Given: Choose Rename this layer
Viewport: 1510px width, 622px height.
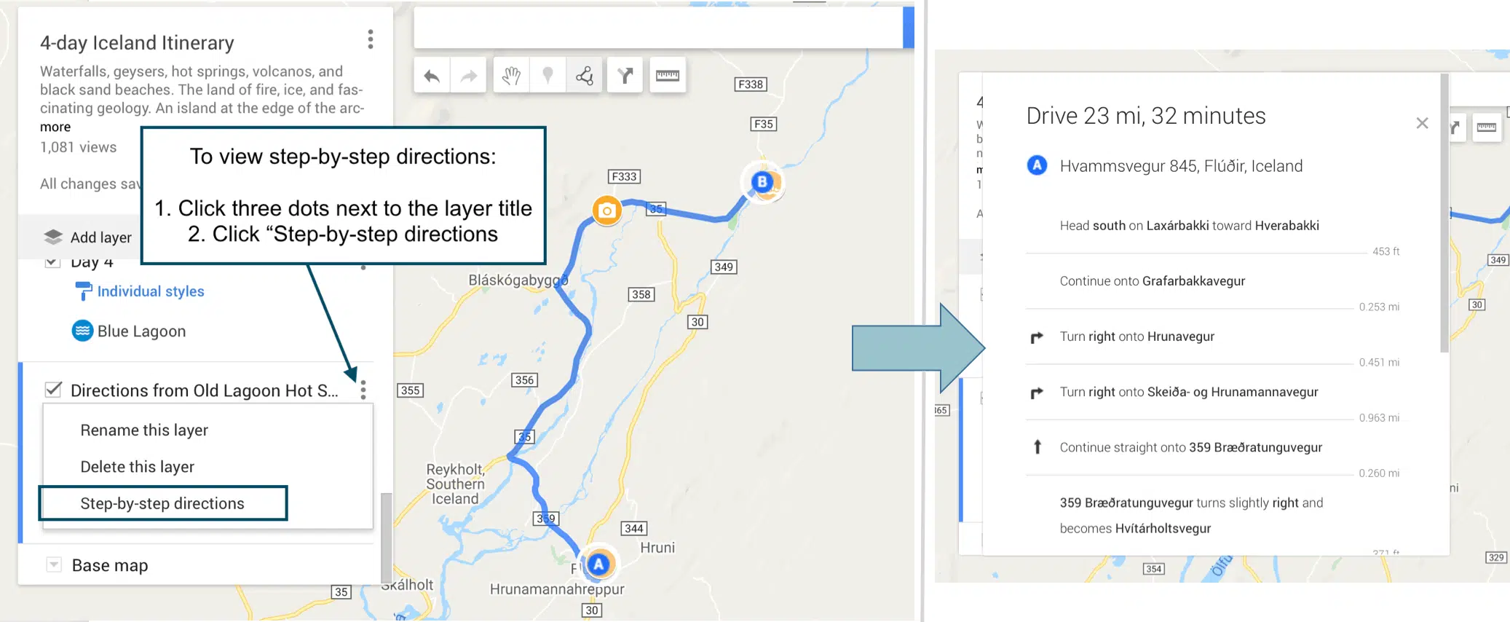Looking at the screenshot, I should pos(144,430).
